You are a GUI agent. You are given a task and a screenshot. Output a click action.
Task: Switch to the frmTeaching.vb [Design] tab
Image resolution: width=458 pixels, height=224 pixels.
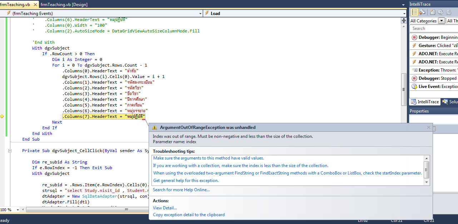(64, 4)
